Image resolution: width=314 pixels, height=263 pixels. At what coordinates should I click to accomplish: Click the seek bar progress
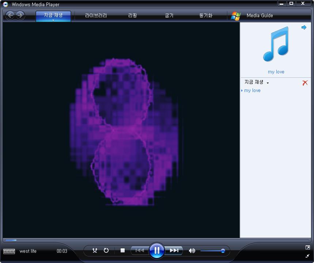coord(11,240)
